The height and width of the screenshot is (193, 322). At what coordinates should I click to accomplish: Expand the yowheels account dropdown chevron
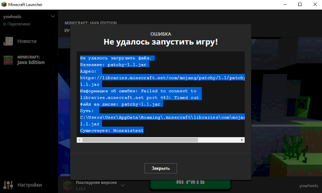tap(53, 17)
